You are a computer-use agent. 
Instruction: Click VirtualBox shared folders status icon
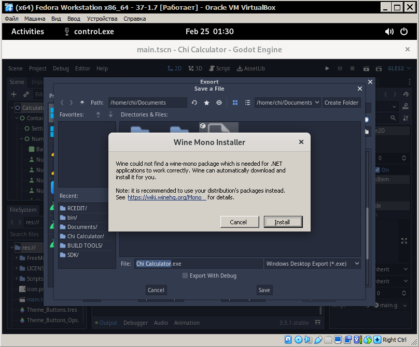tap(328, 340)
